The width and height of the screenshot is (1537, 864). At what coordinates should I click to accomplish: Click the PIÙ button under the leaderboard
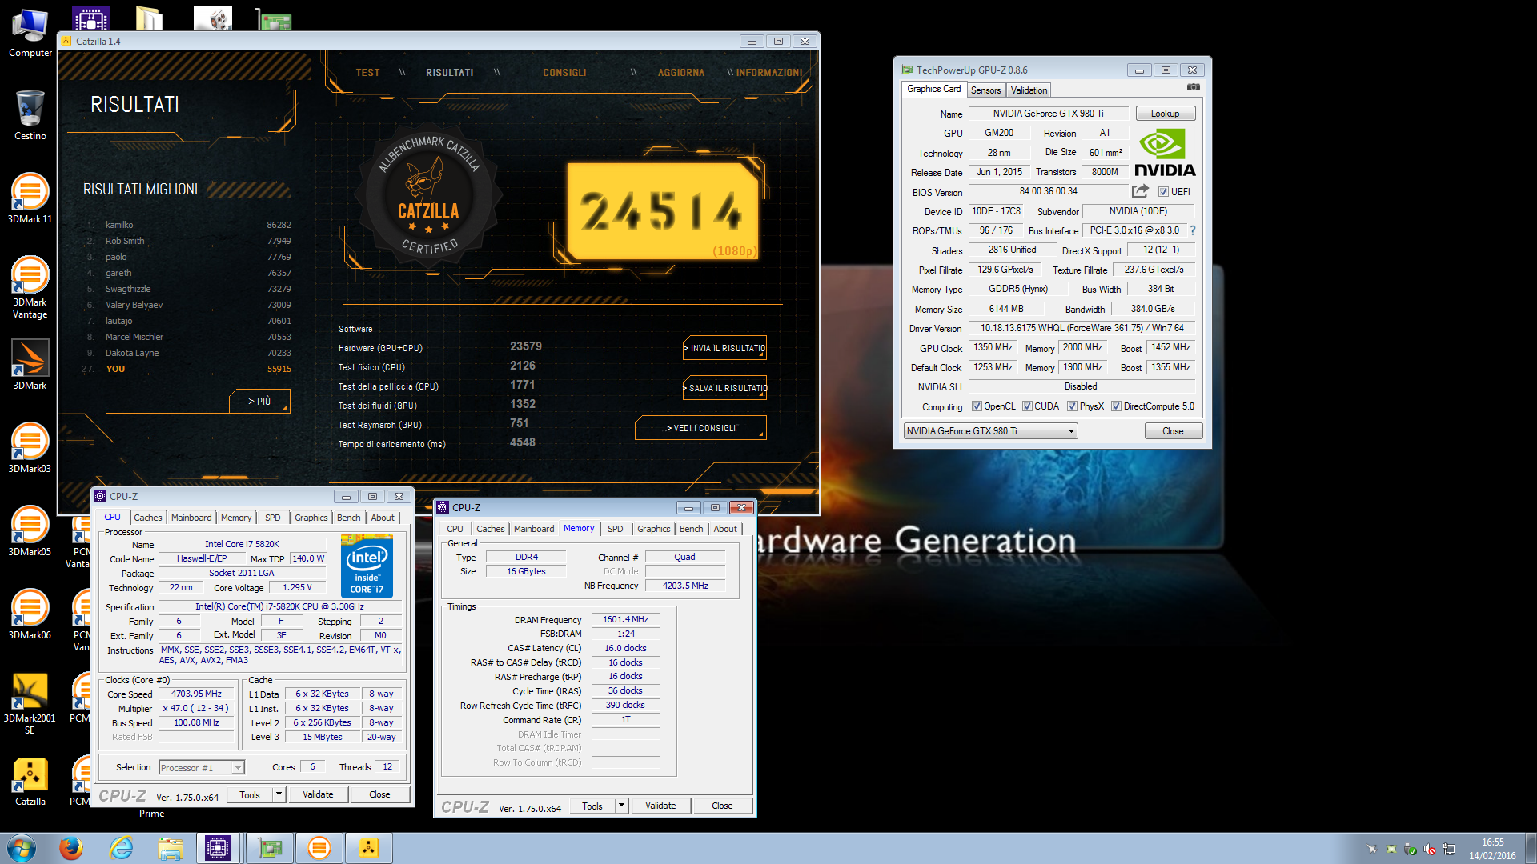click(259, 402)
